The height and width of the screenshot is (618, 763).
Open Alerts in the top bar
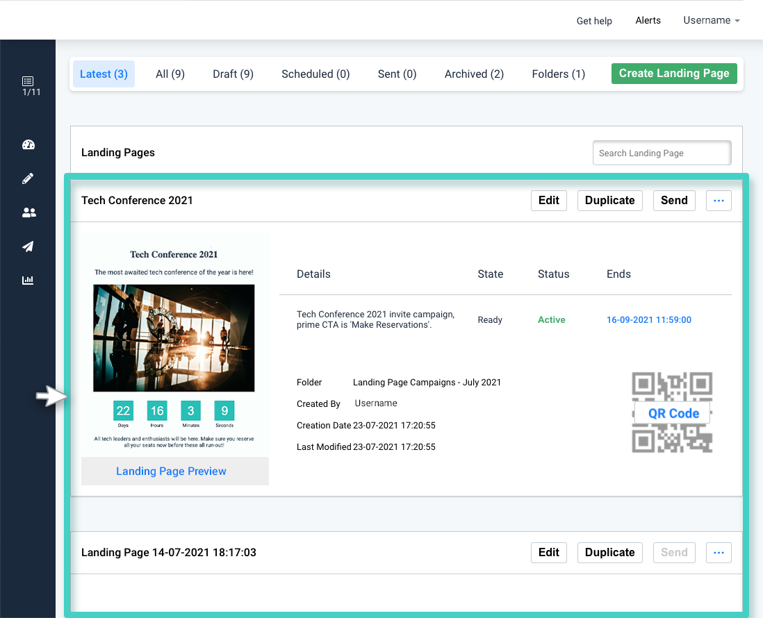(x=648, y=20)
